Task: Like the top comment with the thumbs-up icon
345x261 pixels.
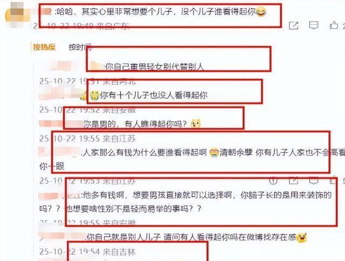Action: point(334,25)
